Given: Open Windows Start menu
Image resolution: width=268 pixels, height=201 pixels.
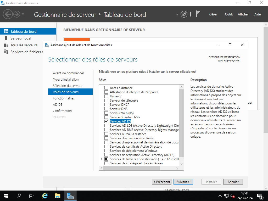Looking at the screenshot, I should tap(6, 196).
